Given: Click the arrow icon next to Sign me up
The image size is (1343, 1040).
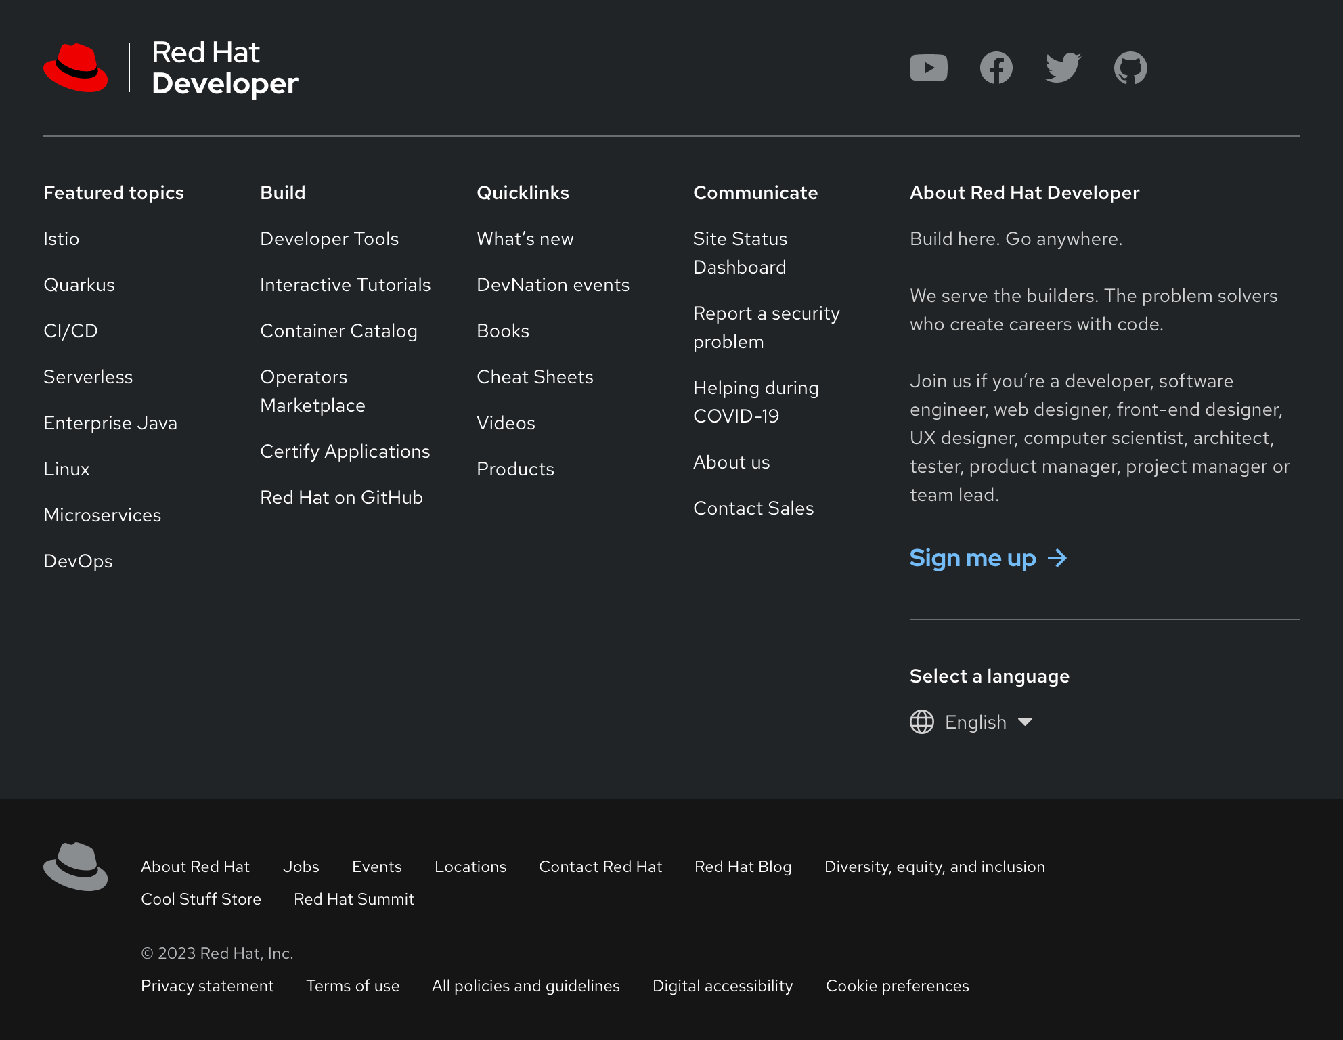Looking at the screenshot, I should [1057, 559].
